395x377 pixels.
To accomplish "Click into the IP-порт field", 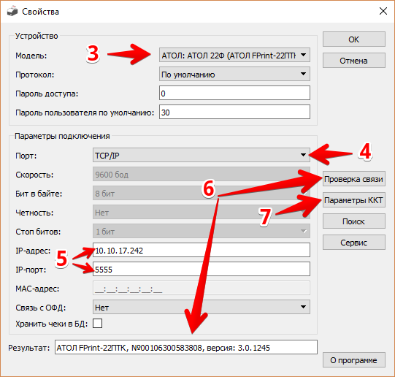I will (202, 269).
